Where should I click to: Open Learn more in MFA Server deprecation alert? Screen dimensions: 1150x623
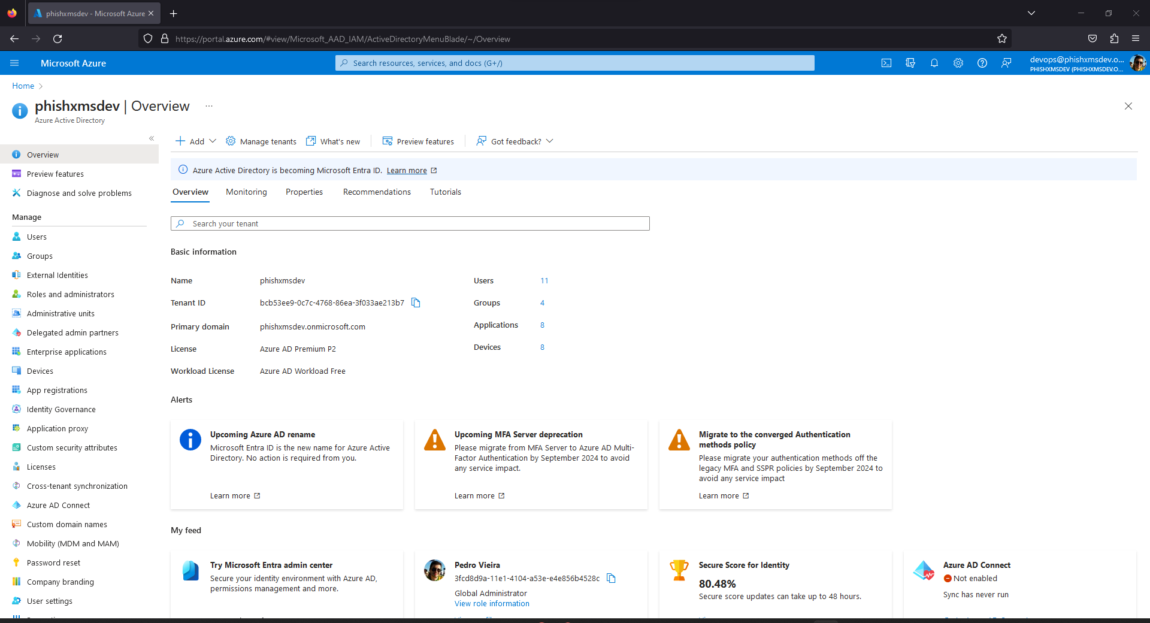pyautogui.click(x=479, y=495)
